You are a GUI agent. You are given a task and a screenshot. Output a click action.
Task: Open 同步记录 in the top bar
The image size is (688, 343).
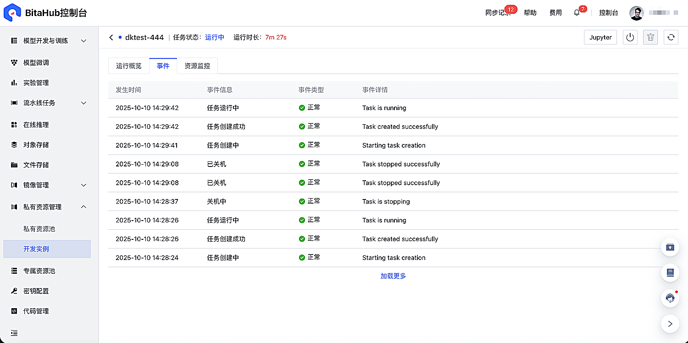click(498, 13)
